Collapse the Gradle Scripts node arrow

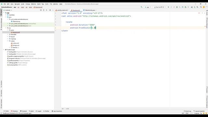[x=4, y=50]
